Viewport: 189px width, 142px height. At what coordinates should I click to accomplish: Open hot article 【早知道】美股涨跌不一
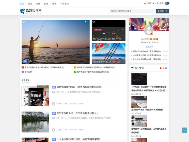pyautogui.click(x=149, y=89)
